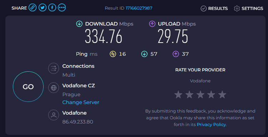This screenshot has height=137, width=268.
Task: Copy the result link via share icon
Action: [x=33, y=8]
